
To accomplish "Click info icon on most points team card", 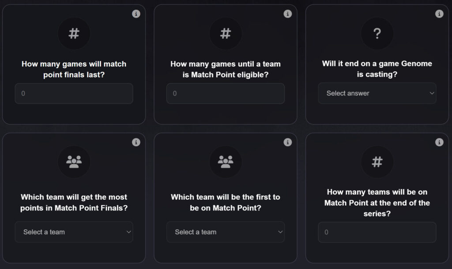I will pos(136,142).
